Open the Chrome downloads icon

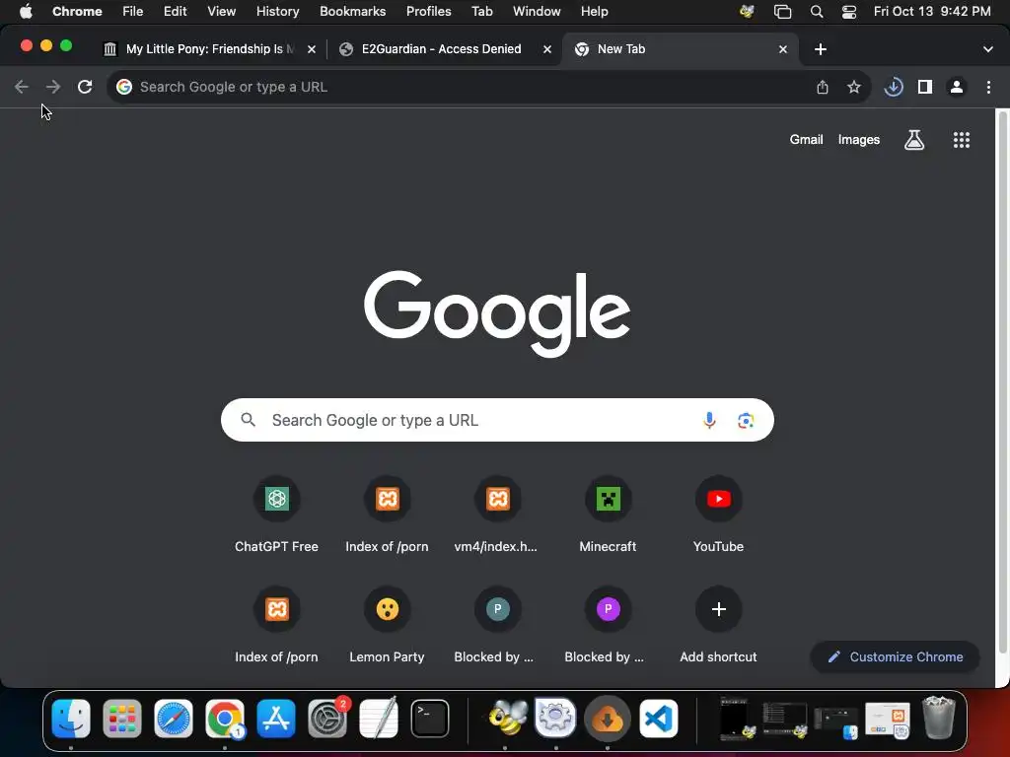(x=894, y=87)
